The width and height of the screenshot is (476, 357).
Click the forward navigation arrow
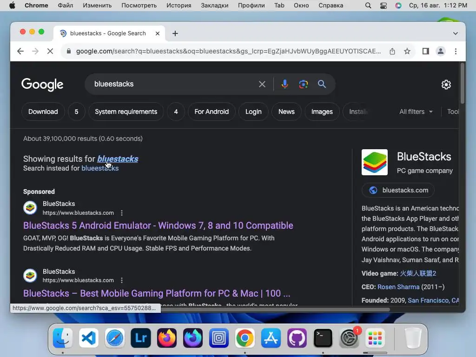35,51
